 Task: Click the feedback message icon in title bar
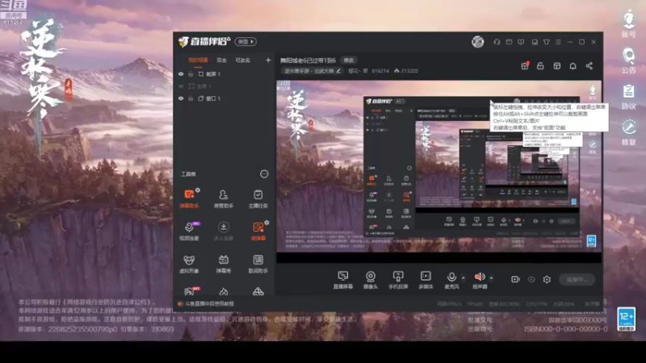(x=521, y=42)
